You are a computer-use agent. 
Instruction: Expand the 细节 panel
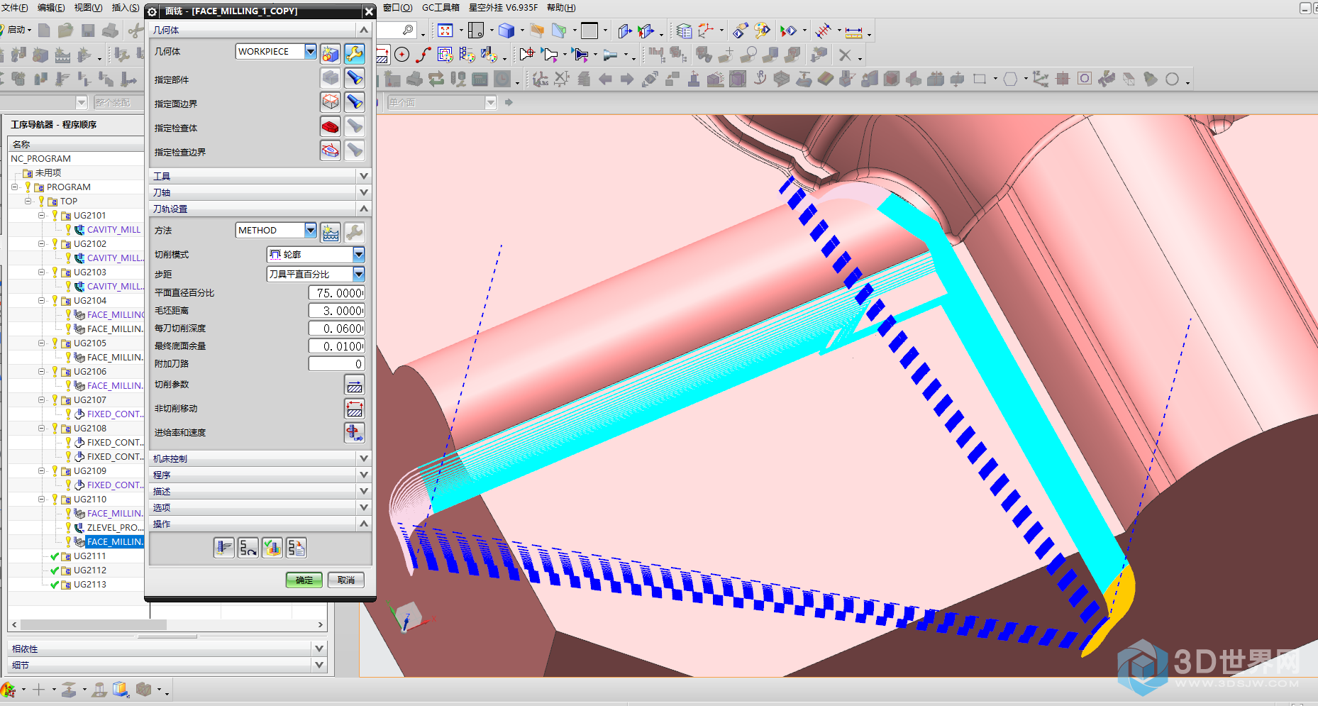point(319,665)
